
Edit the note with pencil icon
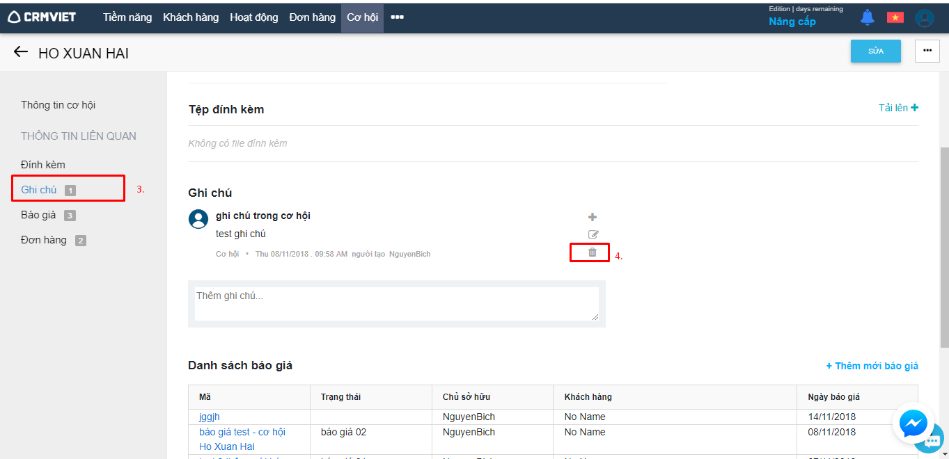pyautogui.click(x=593, y=234)
